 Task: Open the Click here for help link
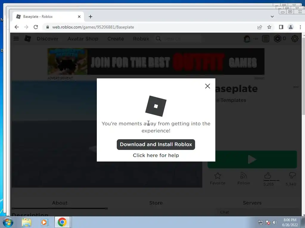click(x=156, y=155)
